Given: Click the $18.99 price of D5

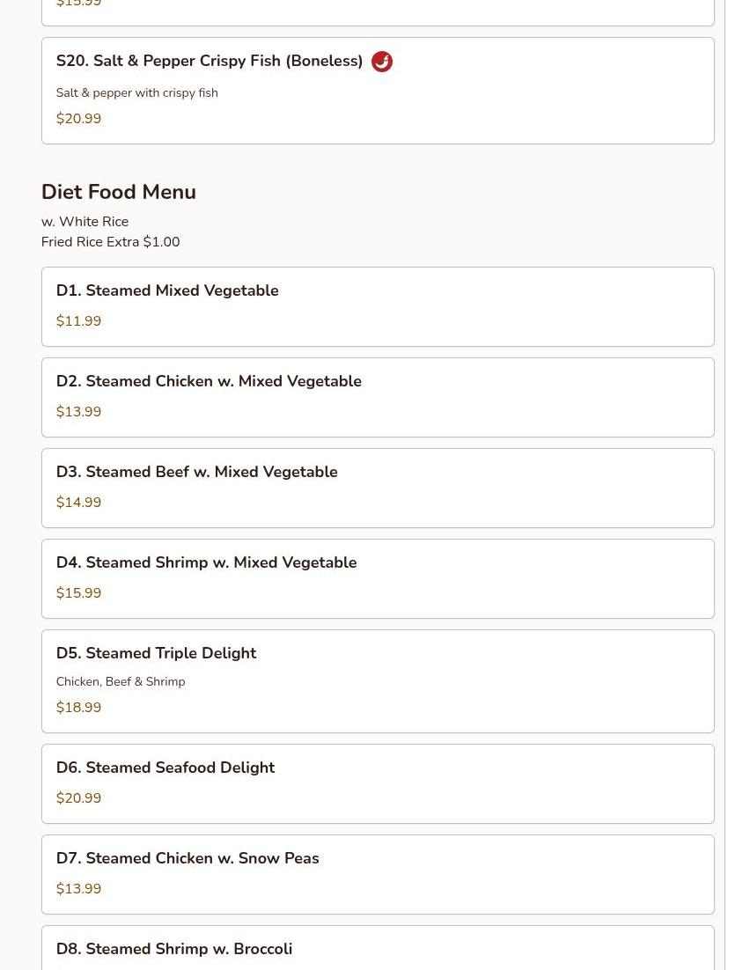Looking at the screenshot, I should pos(78,708).
